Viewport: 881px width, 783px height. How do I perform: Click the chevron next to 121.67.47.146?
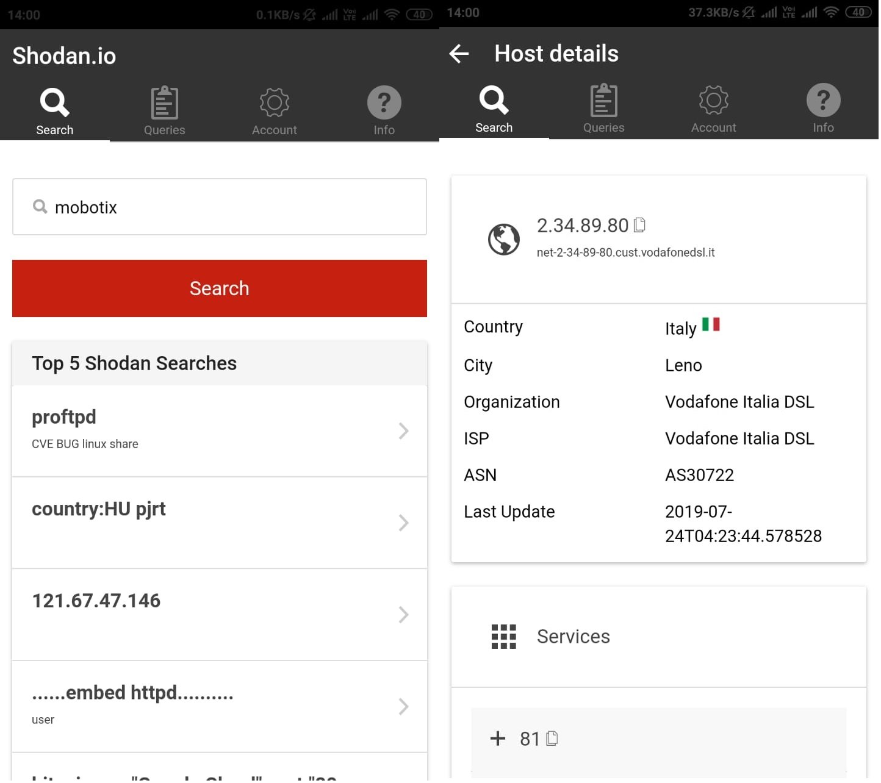[x=403, y=615]
